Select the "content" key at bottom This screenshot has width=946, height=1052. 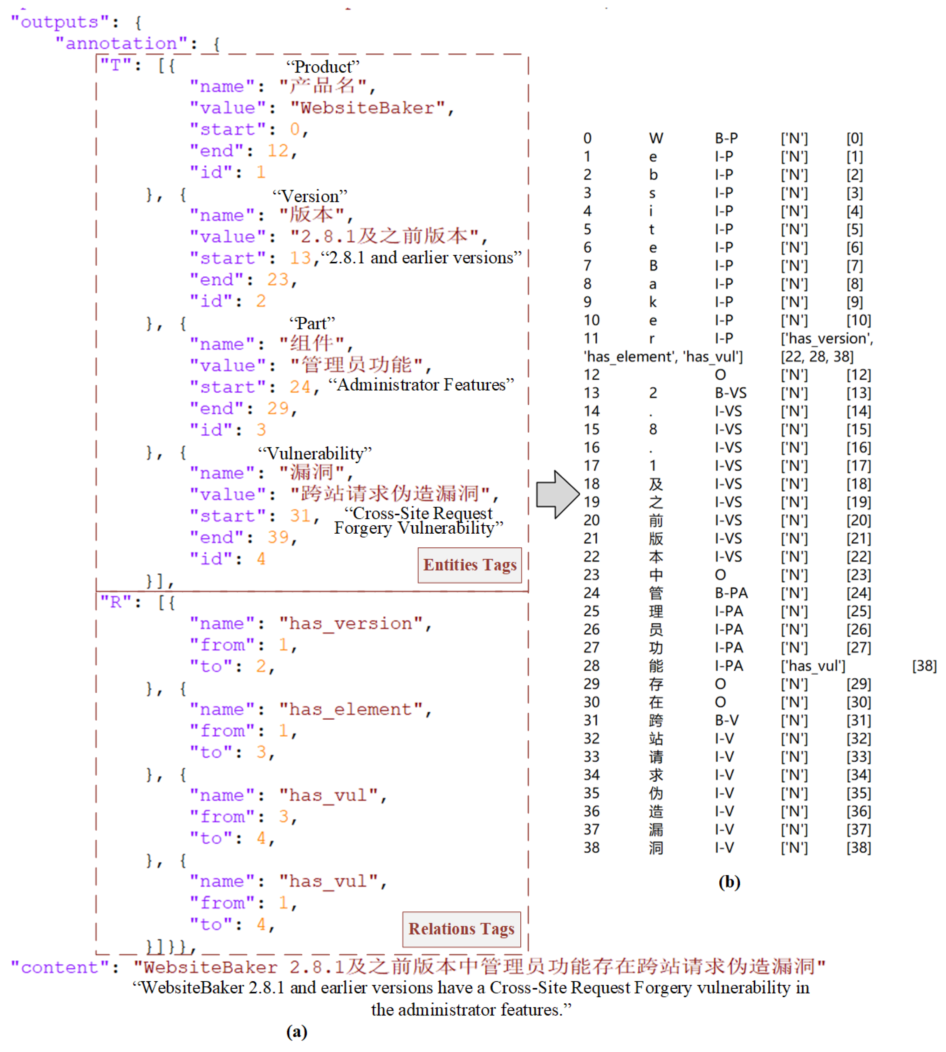point(60,967)
